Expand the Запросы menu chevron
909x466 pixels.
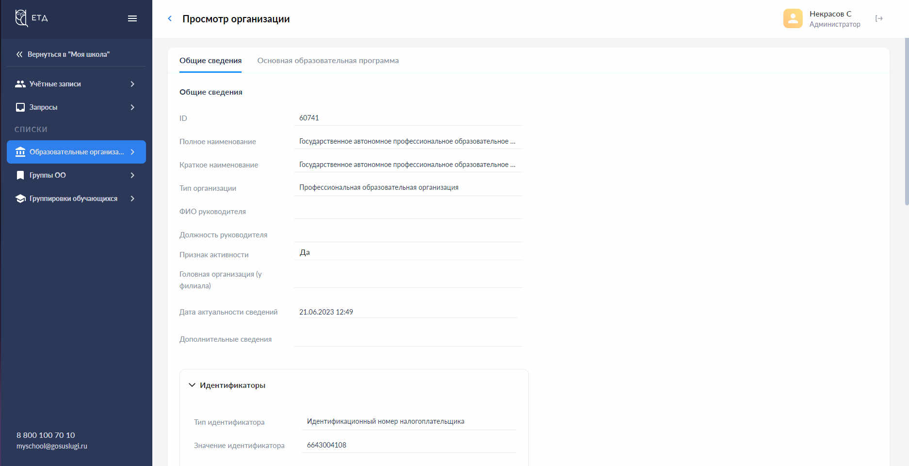point(132,107)
